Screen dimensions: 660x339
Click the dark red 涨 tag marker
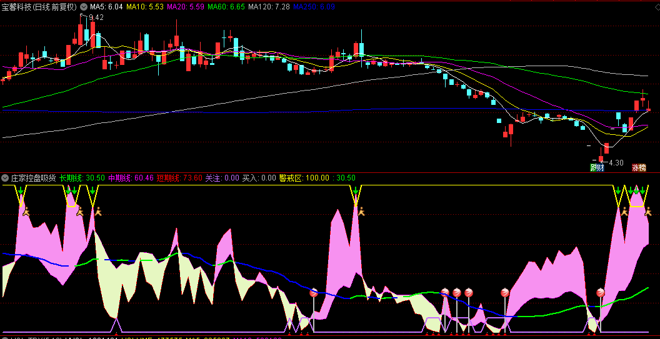point(636,168)
